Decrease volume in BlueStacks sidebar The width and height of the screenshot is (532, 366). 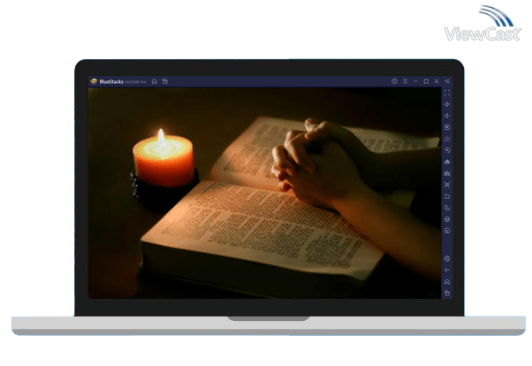(447, 116)
